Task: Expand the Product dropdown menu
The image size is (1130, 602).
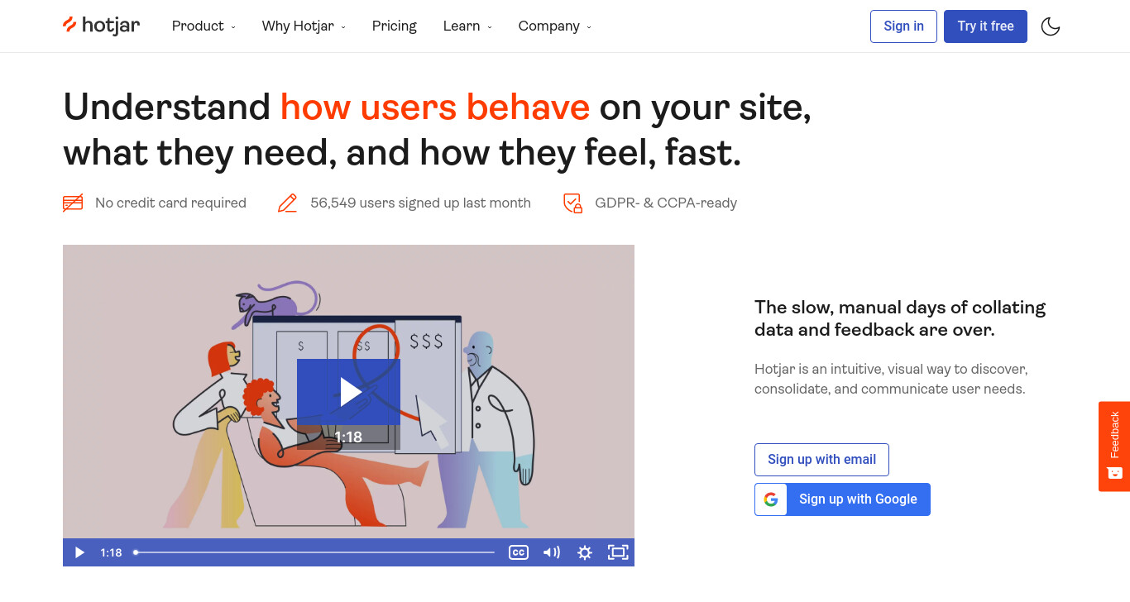Action: (203, 26)
